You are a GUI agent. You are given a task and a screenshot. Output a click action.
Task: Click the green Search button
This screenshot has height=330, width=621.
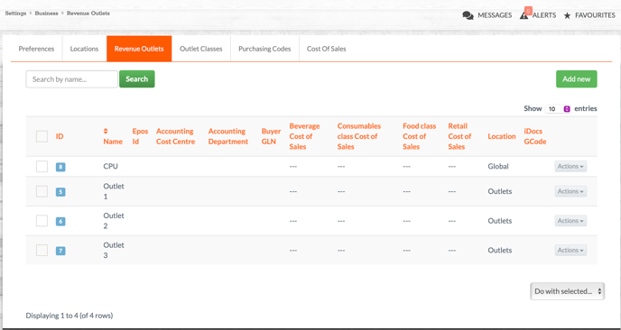tap(136, 78)
